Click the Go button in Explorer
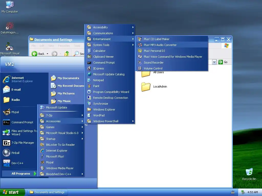This screenshot has width=262, height=196. [223, 62]
